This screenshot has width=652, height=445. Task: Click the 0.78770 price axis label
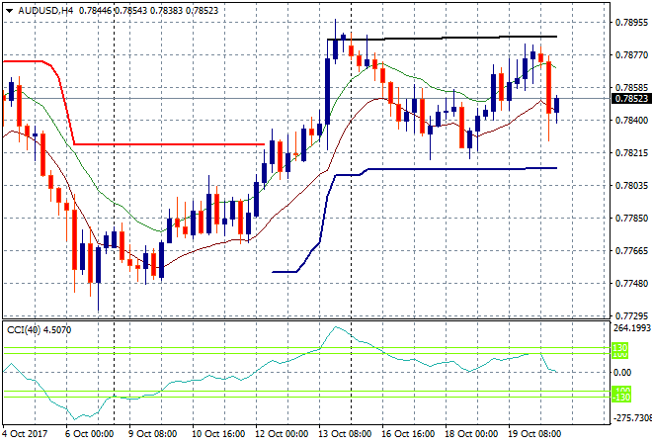coord(631,55)
